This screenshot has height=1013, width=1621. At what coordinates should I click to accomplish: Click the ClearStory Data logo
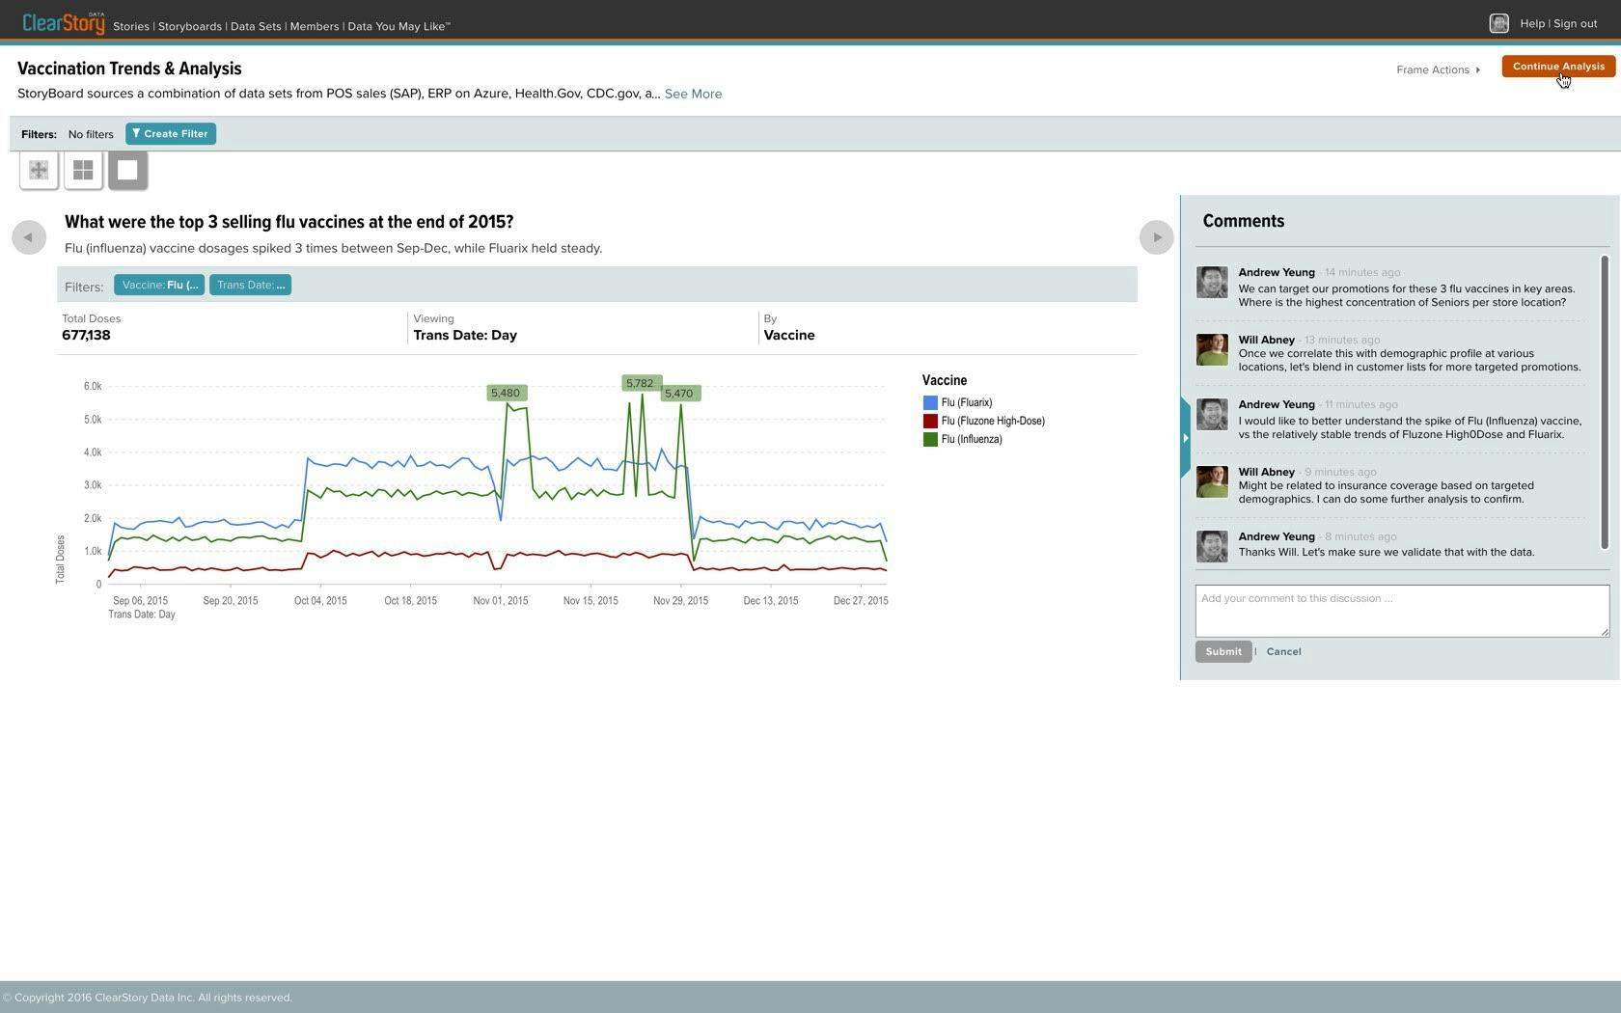click(x=62, y=21)
